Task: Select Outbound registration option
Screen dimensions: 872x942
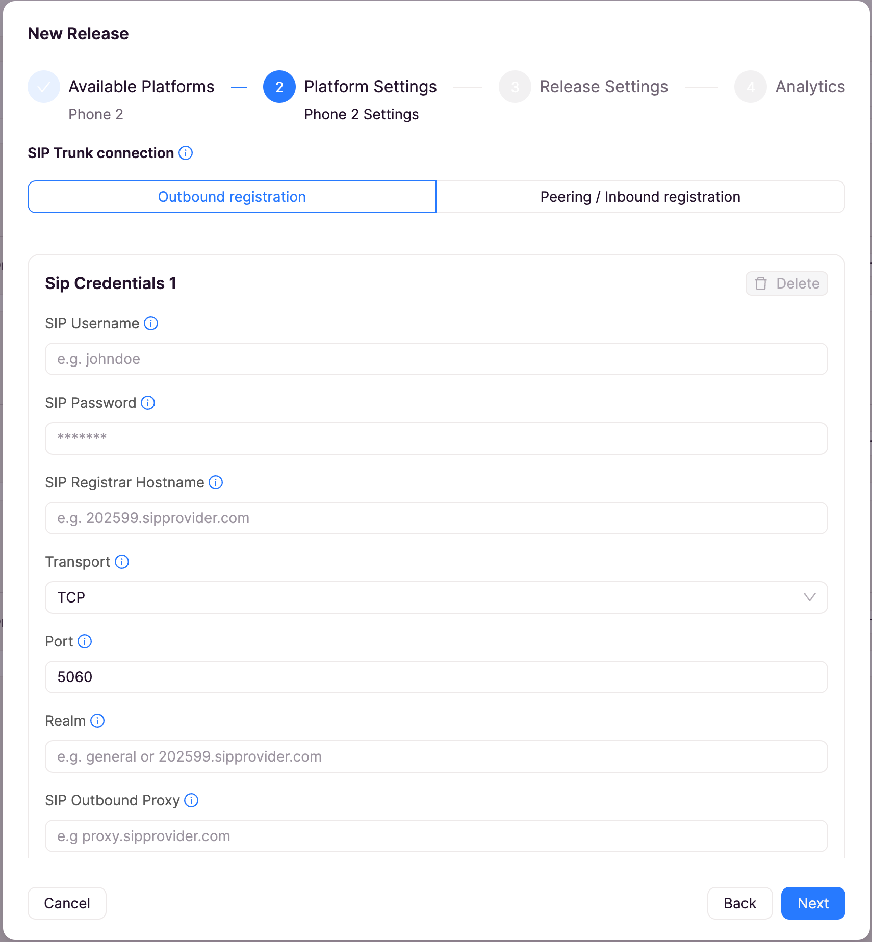Action: click(x=232, y=197)
